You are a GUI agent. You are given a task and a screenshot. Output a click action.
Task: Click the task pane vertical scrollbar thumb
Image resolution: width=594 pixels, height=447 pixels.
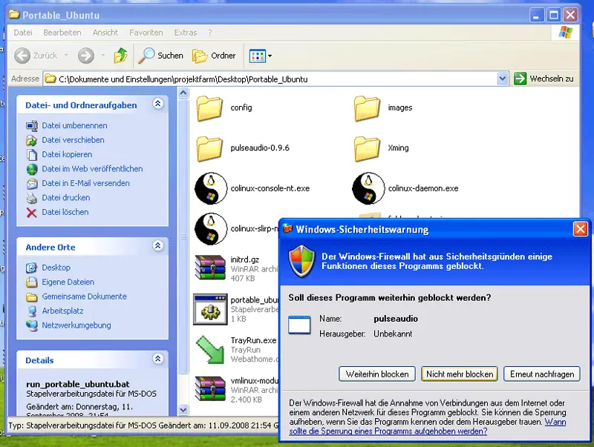point(183,236)
